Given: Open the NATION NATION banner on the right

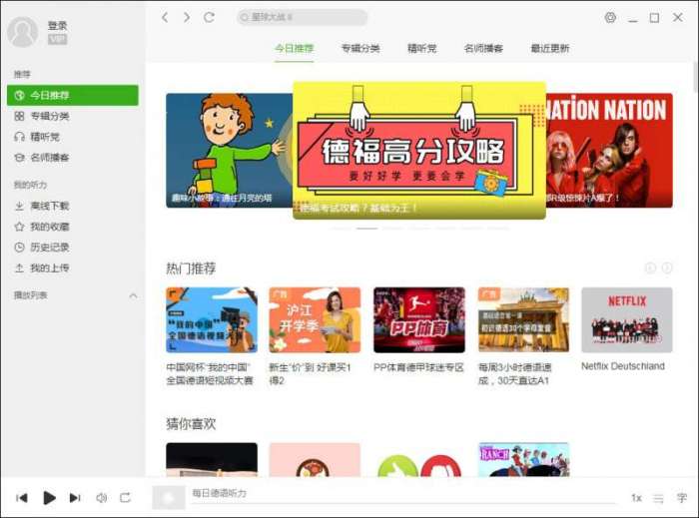Looking at the screenshot, I should [609, 151].
